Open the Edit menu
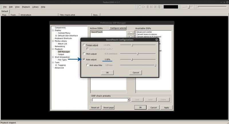This screenshot has height=124, width=229. tap(11, 7)
